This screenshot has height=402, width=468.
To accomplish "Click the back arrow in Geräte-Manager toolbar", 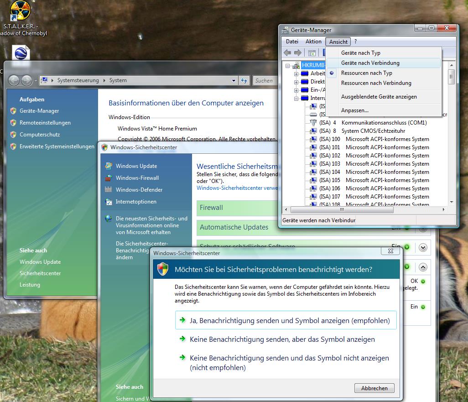I will click(287, 53).
